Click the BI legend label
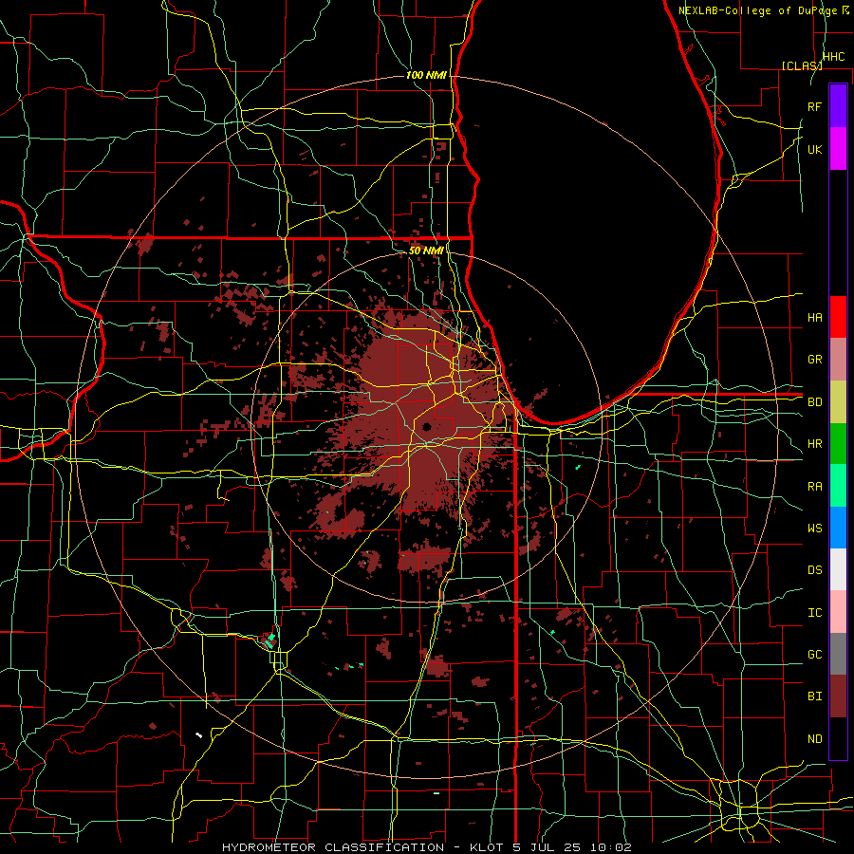Viewport: 854px width, 854px height. [x=814, y=696]
